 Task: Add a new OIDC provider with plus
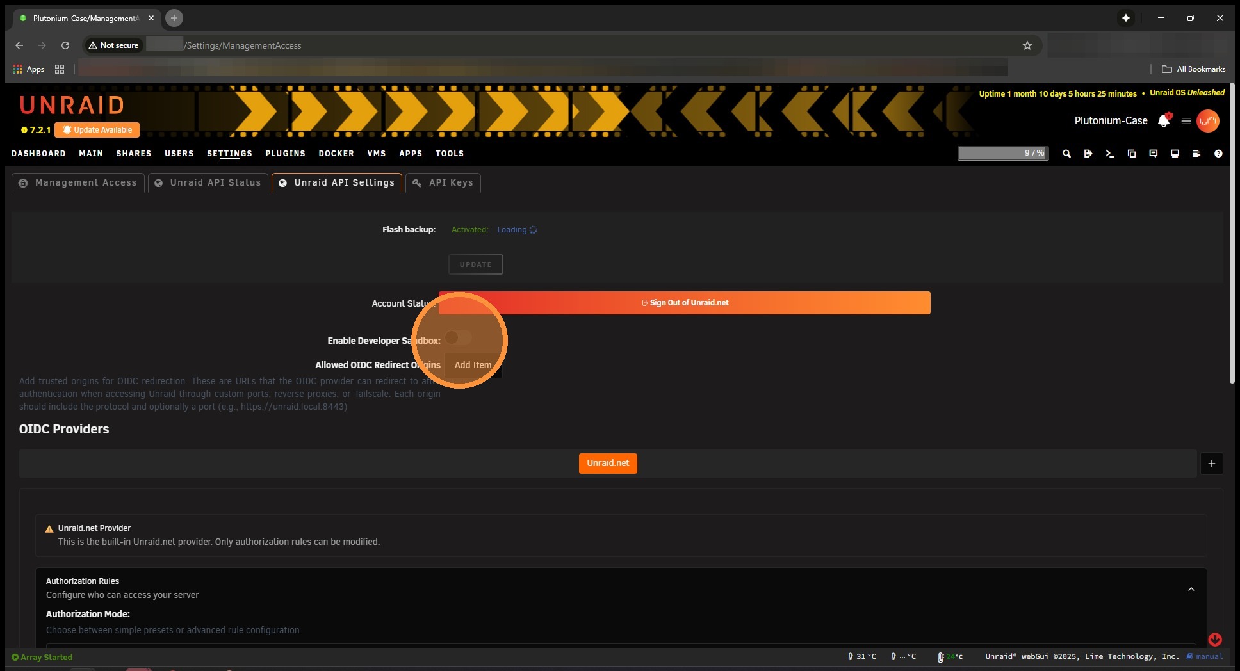(x=1212, y=464)
